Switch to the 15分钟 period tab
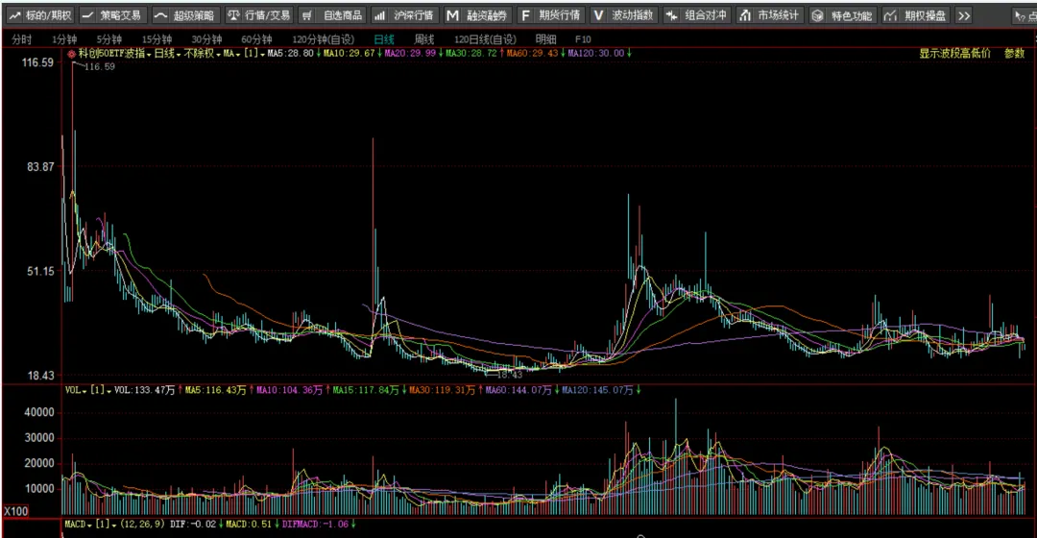 click(157, 39)
